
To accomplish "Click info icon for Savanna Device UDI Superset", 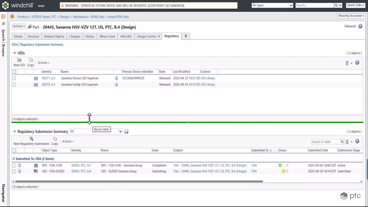I will [x=116, y=78].
